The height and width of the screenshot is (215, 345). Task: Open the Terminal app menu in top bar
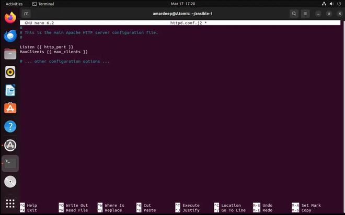tap(43, 4)
